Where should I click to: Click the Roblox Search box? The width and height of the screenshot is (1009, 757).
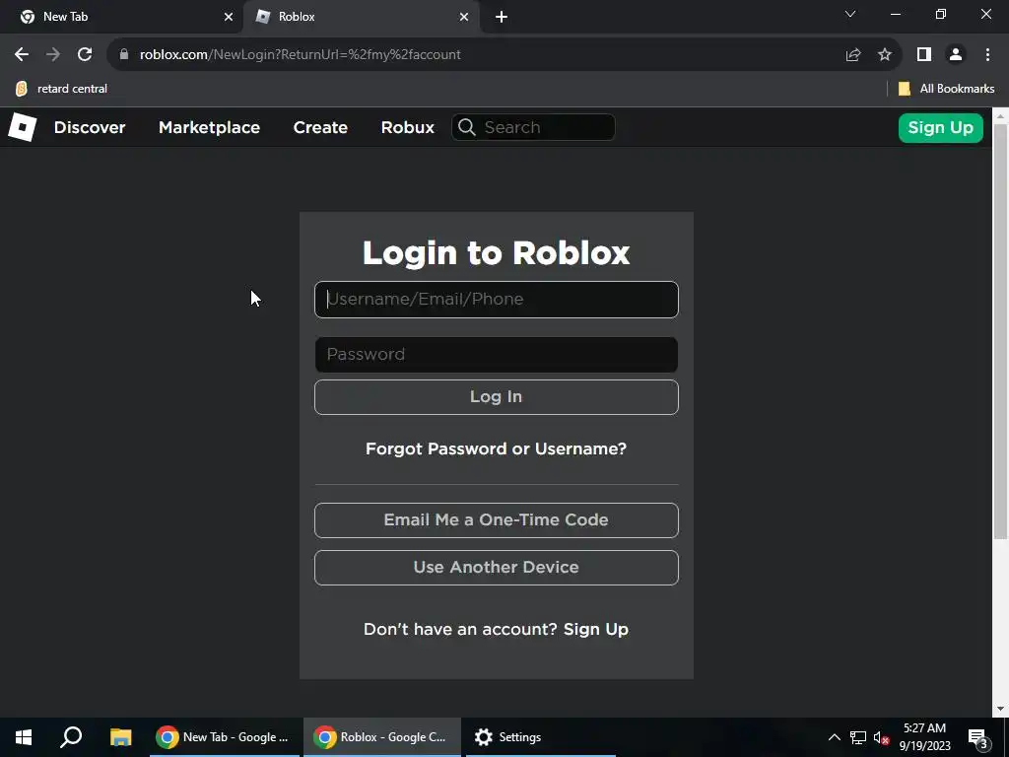tap(533, 127)
